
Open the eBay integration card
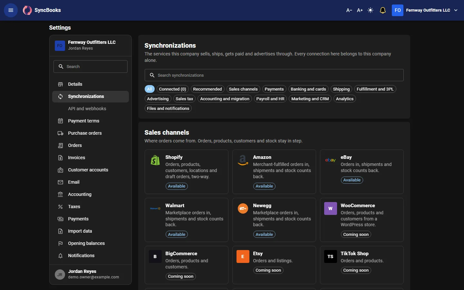362,172
